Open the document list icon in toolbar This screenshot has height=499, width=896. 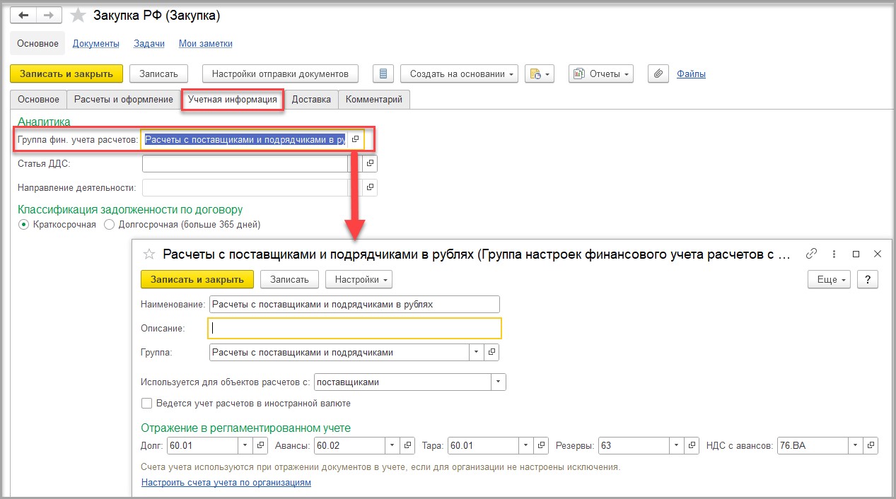click(383, 74)
